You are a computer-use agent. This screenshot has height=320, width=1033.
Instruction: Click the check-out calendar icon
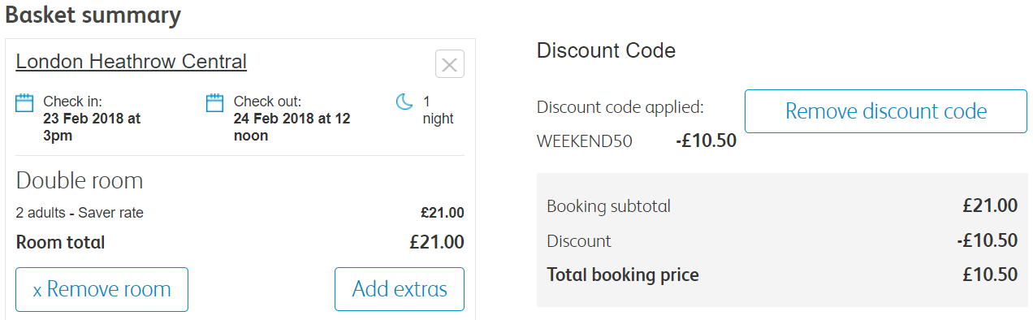[214, 102]
